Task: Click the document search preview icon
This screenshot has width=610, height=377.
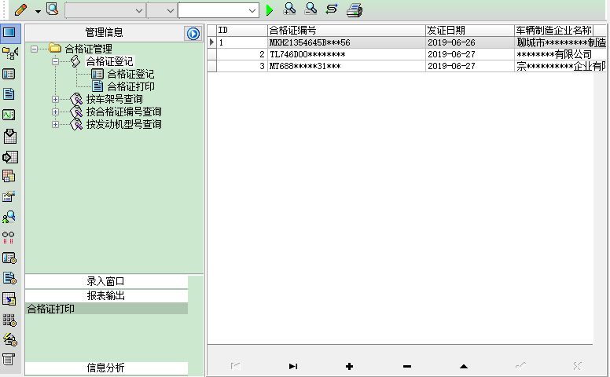Action: coord(52,9)
